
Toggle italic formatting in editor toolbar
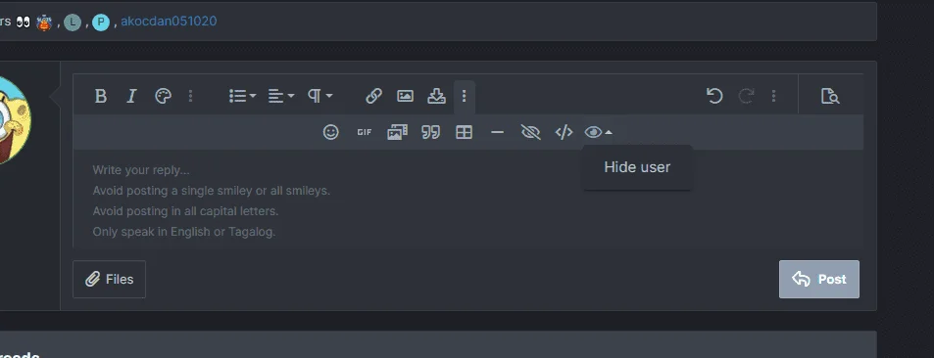pyautogui.click(x=131, y=96)
